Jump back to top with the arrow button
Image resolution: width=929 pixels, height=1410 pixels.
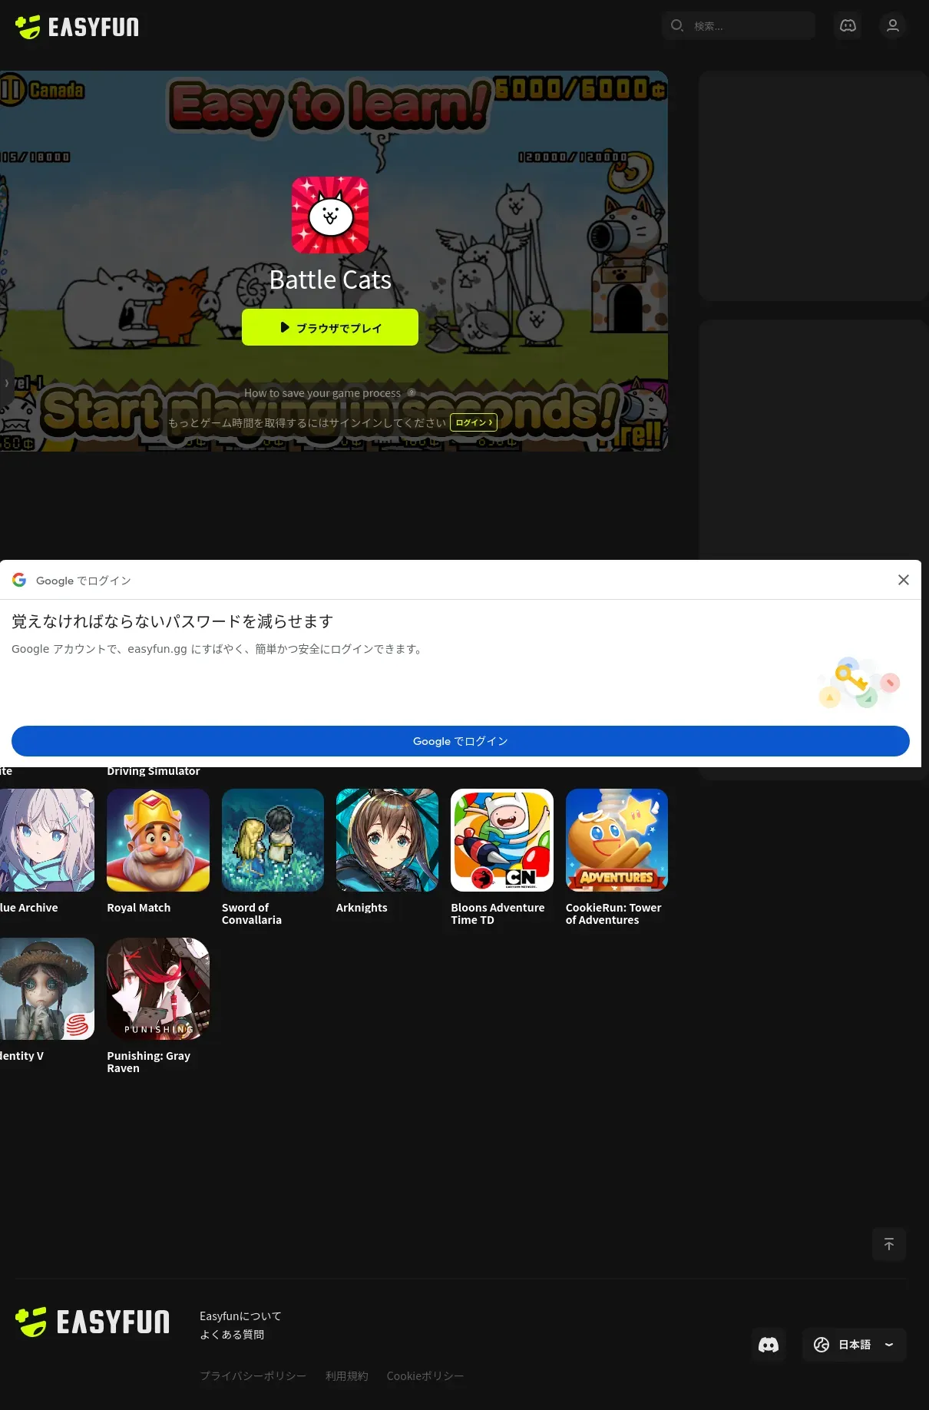[889, 1244]
